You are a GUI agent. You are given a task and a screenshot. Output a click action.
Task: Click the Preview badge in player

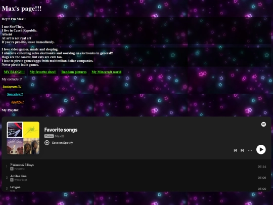49,136
